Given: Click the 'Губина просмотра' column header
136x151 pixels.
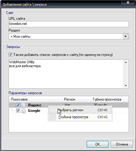Looking at the screenshot, I should coord(110,99).
